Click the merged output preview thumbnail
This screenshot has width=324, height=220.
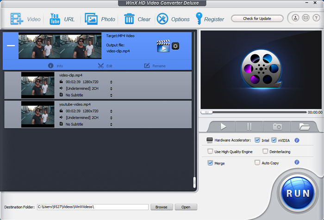point(60,46)
